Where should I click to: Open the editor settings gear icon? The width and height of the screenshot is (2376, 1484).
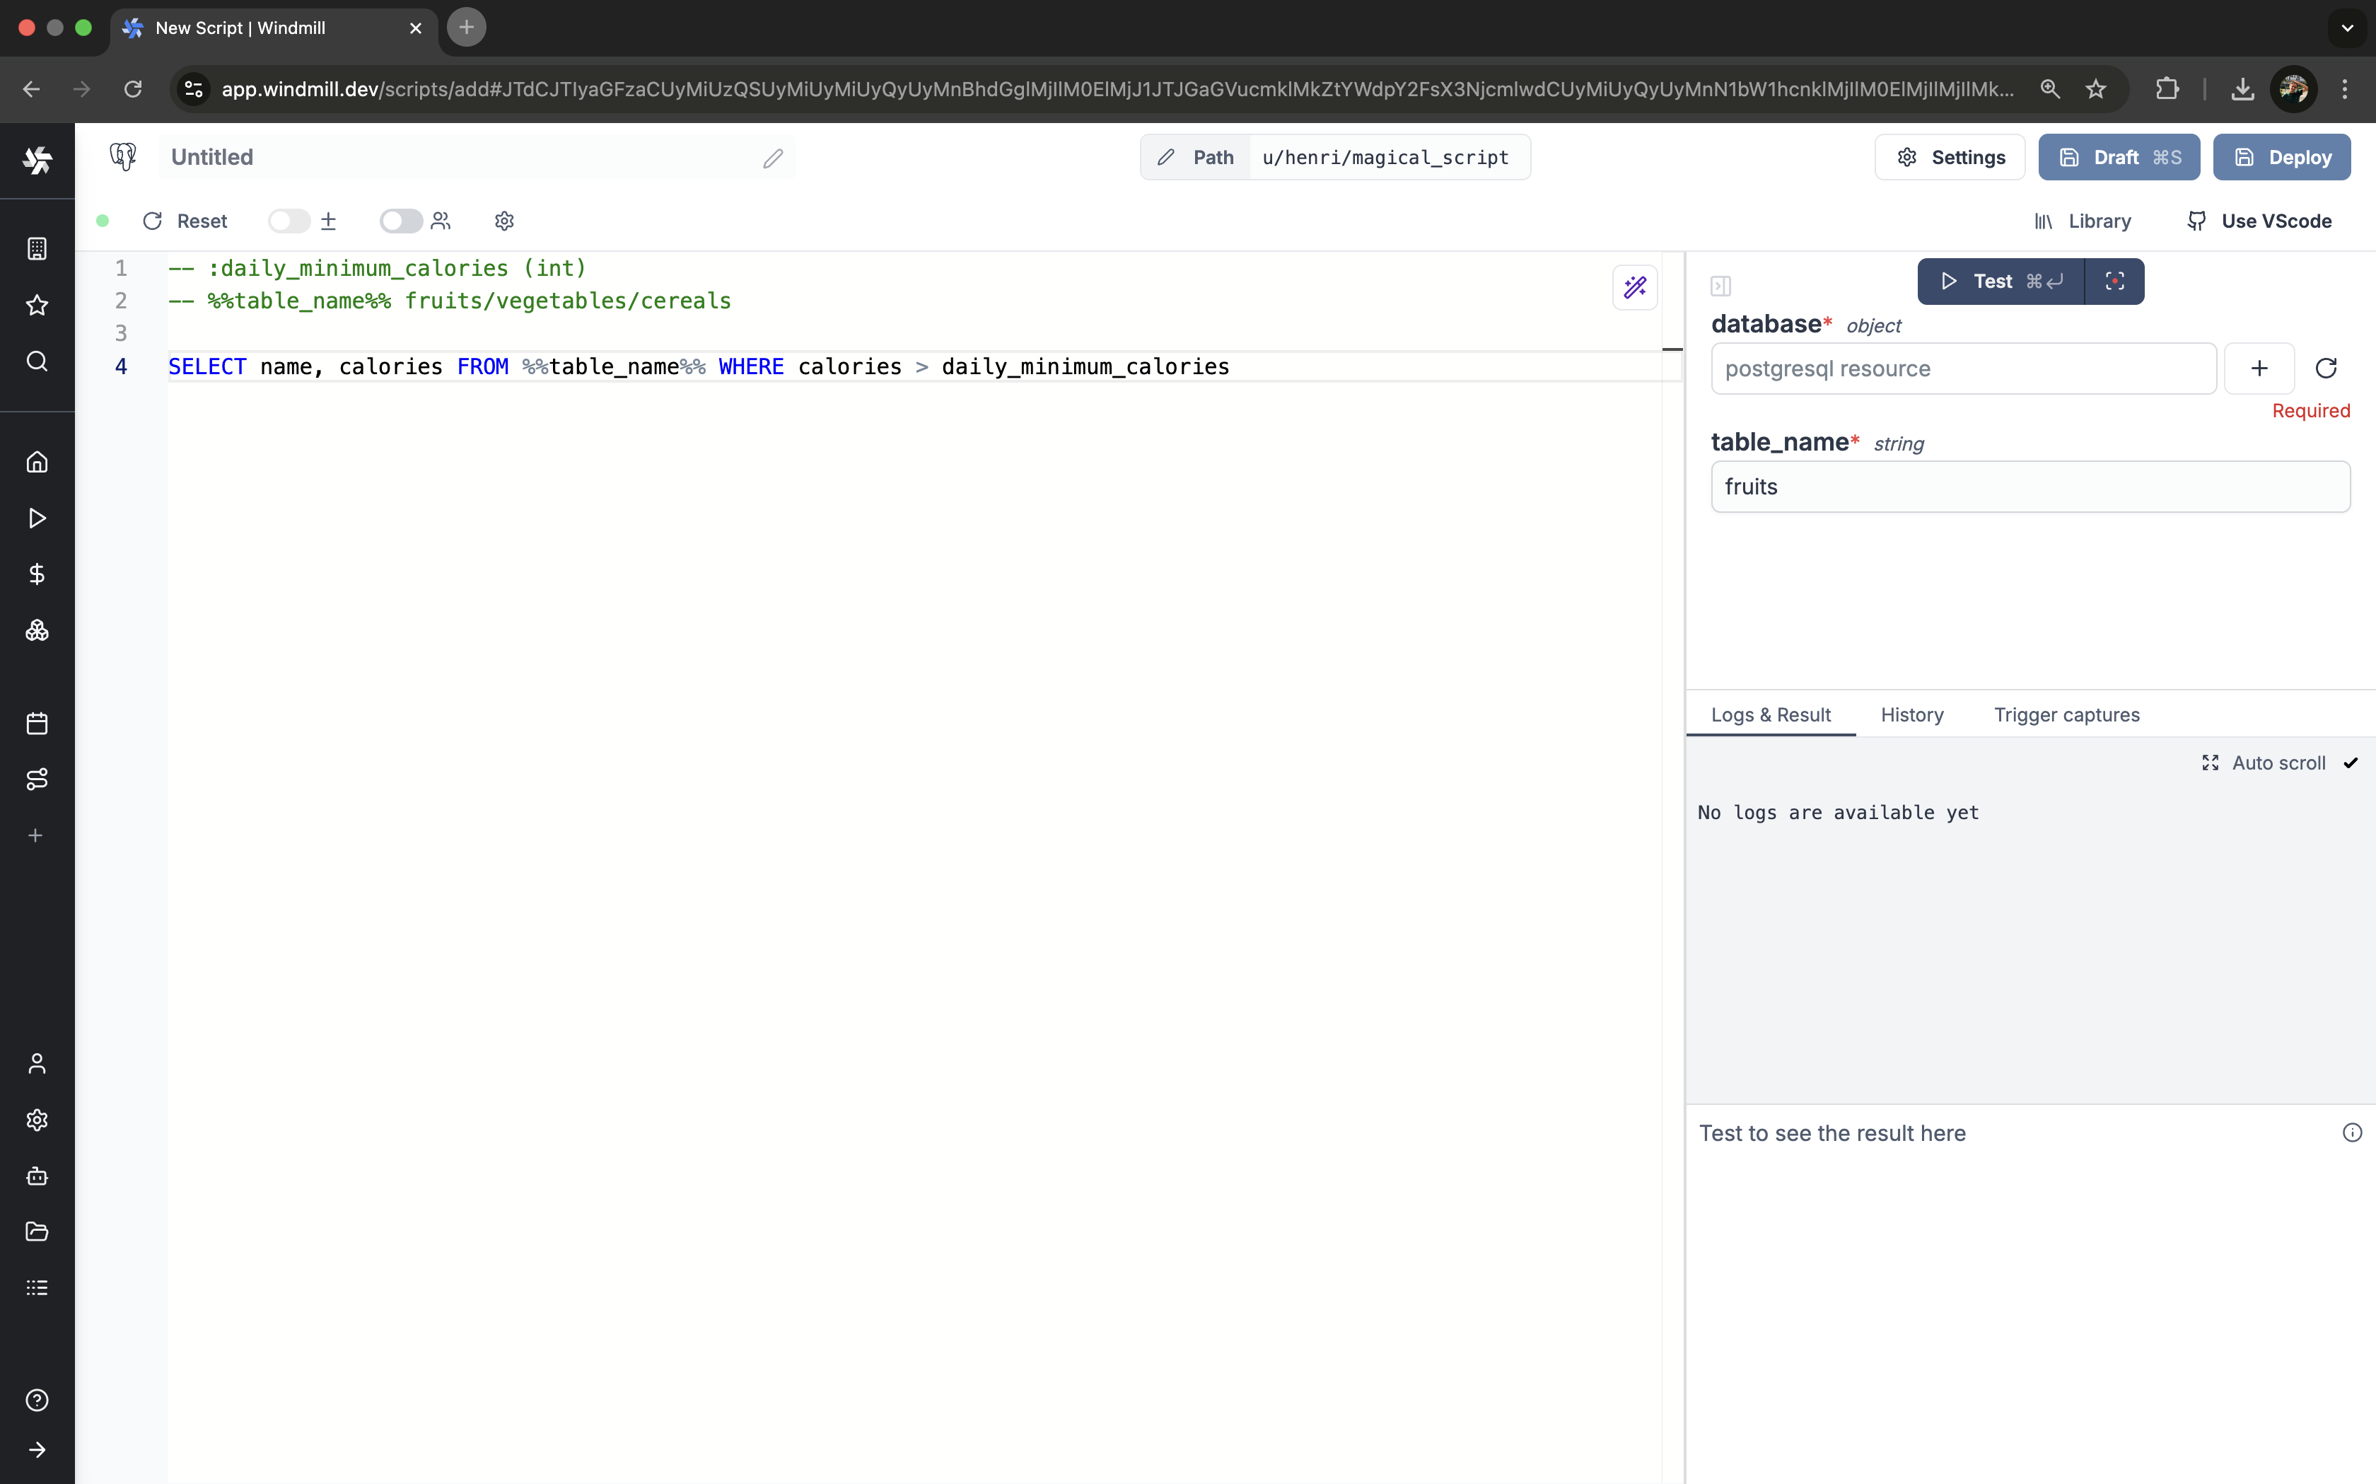pos(504,221)
